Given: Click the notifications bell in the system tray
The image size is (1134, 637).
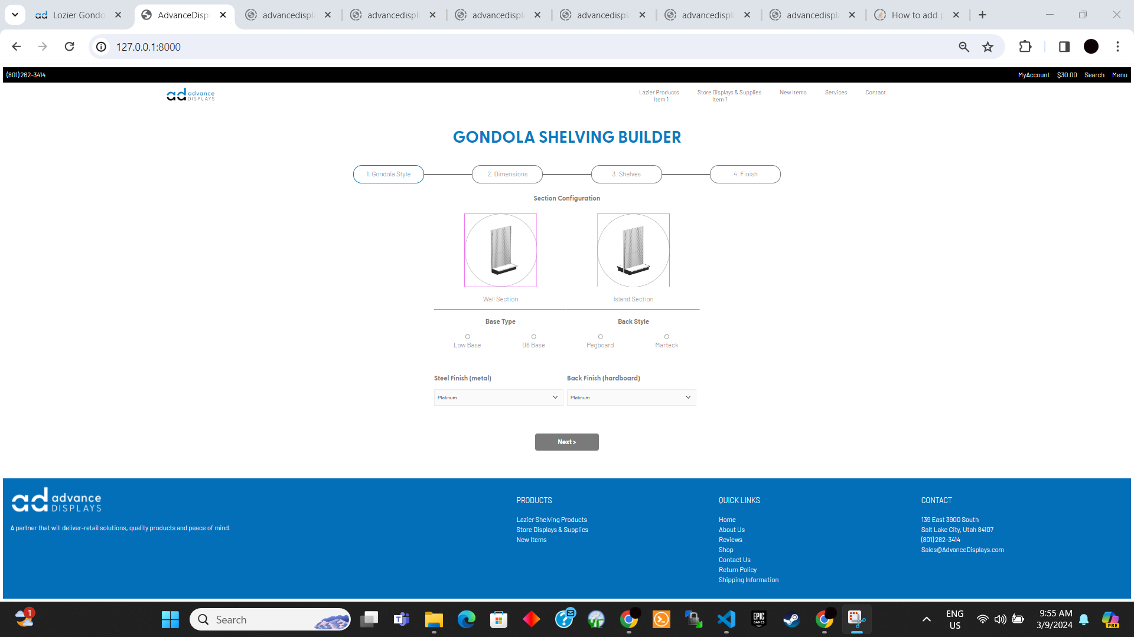Looking at the screenshot, I should click(x=1084, y=619).
